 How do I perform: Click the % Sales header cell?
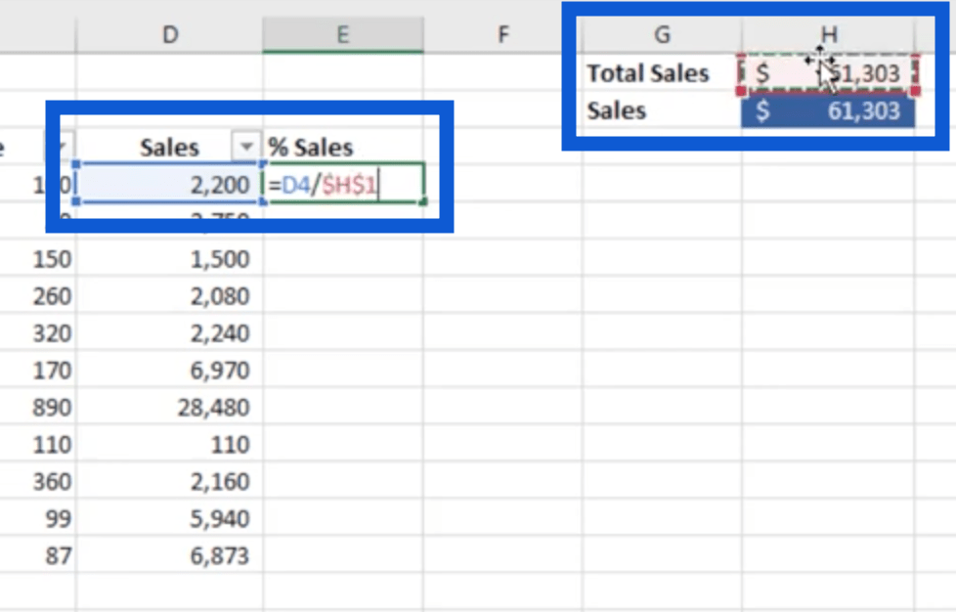click(343, 147)
